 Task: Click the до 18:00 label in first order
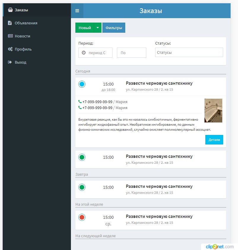point(108,90)
